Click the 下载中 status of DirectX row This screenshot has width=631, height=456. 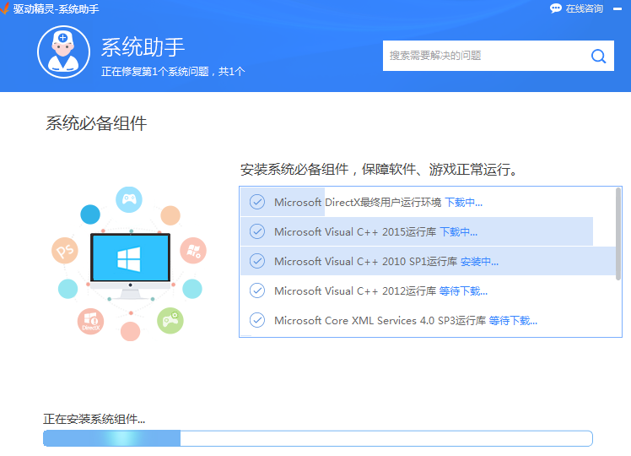(x=464, y=202)
